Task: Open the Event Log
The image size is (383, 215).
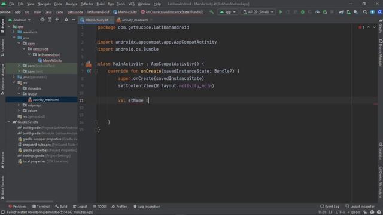Action: click(330, 207)
